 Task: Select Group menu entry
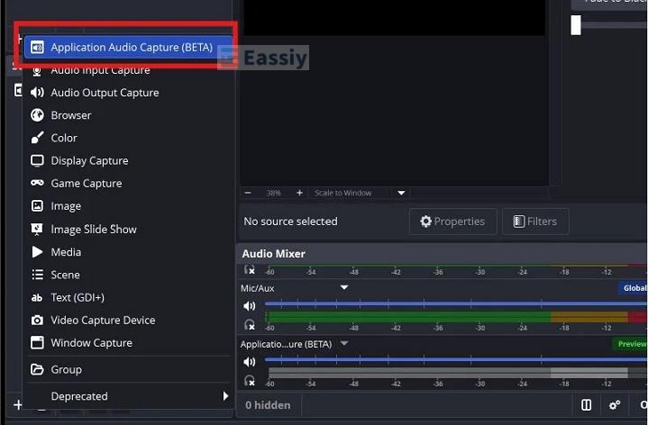point(128,370)
